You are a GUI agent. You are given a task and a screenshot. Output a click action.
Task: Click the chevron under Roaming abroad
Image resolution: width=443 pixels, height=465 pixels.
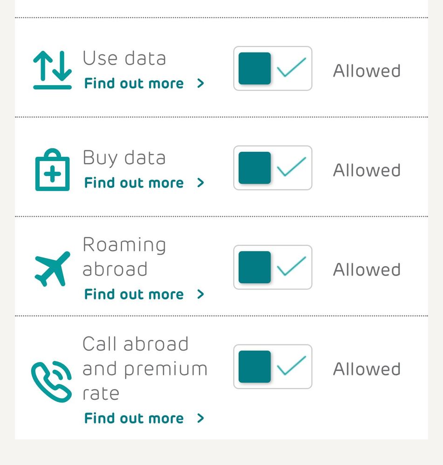201,294
